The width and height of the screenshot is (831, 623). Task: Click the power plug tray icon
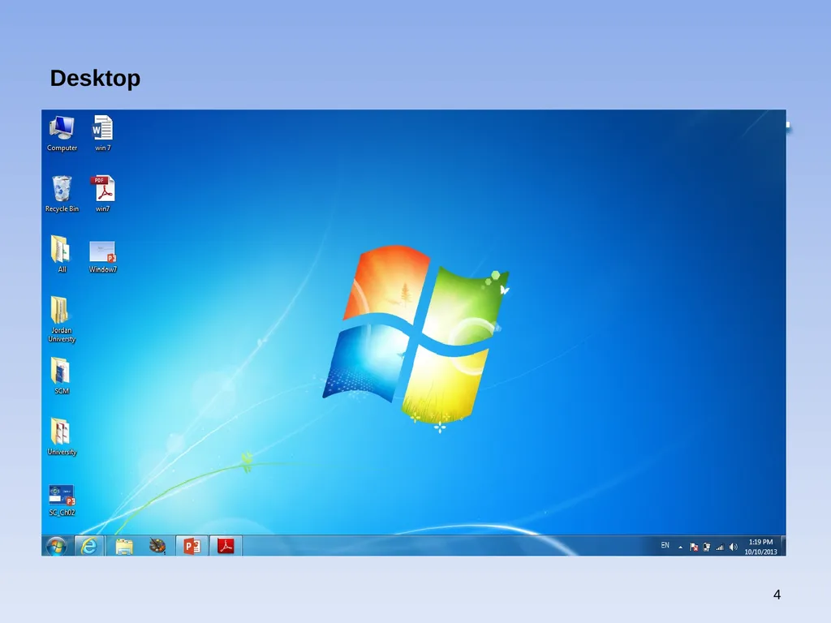[707, 548]
